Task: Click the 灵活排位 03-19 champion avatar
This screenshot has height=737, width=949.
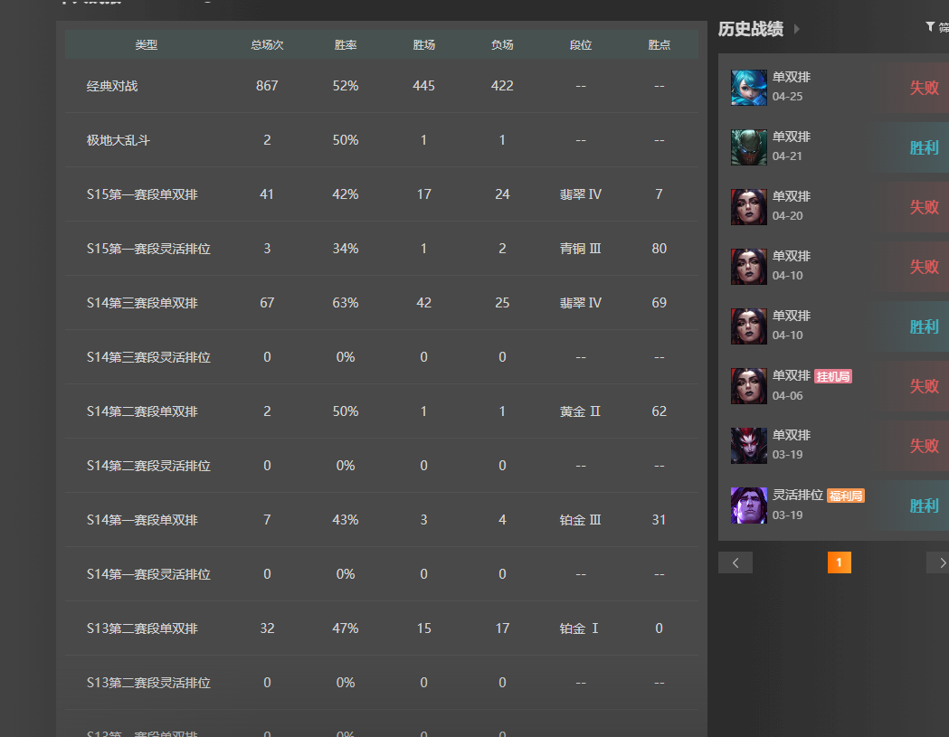Action: (749, 506)
